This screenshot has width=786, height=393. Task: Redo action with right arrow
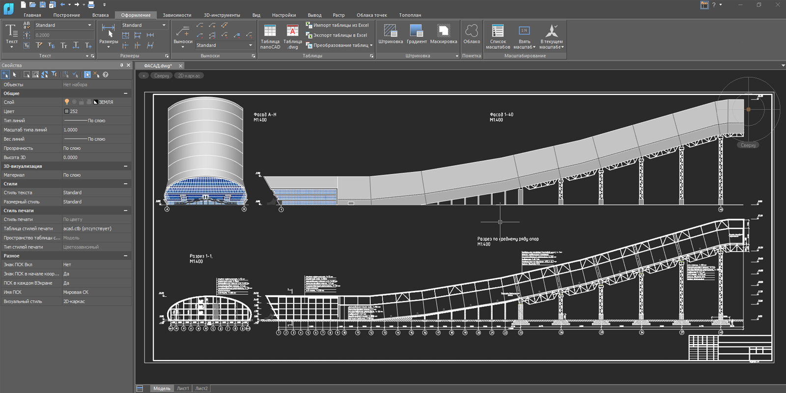(77, 4)
